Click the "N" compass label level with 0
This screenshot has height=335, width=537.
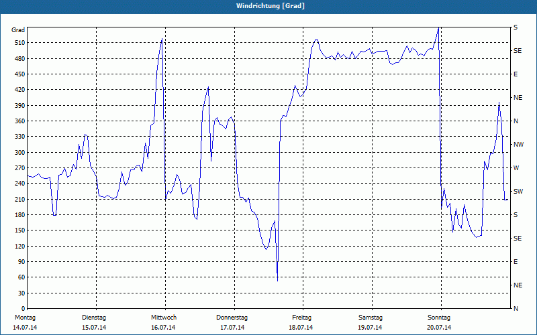point(516,309)
